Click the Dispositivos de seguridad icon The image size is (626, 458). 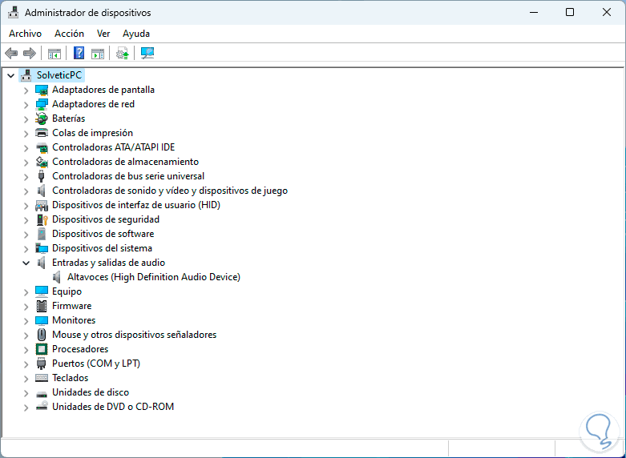pyautogui.click(x=42, y=219)
